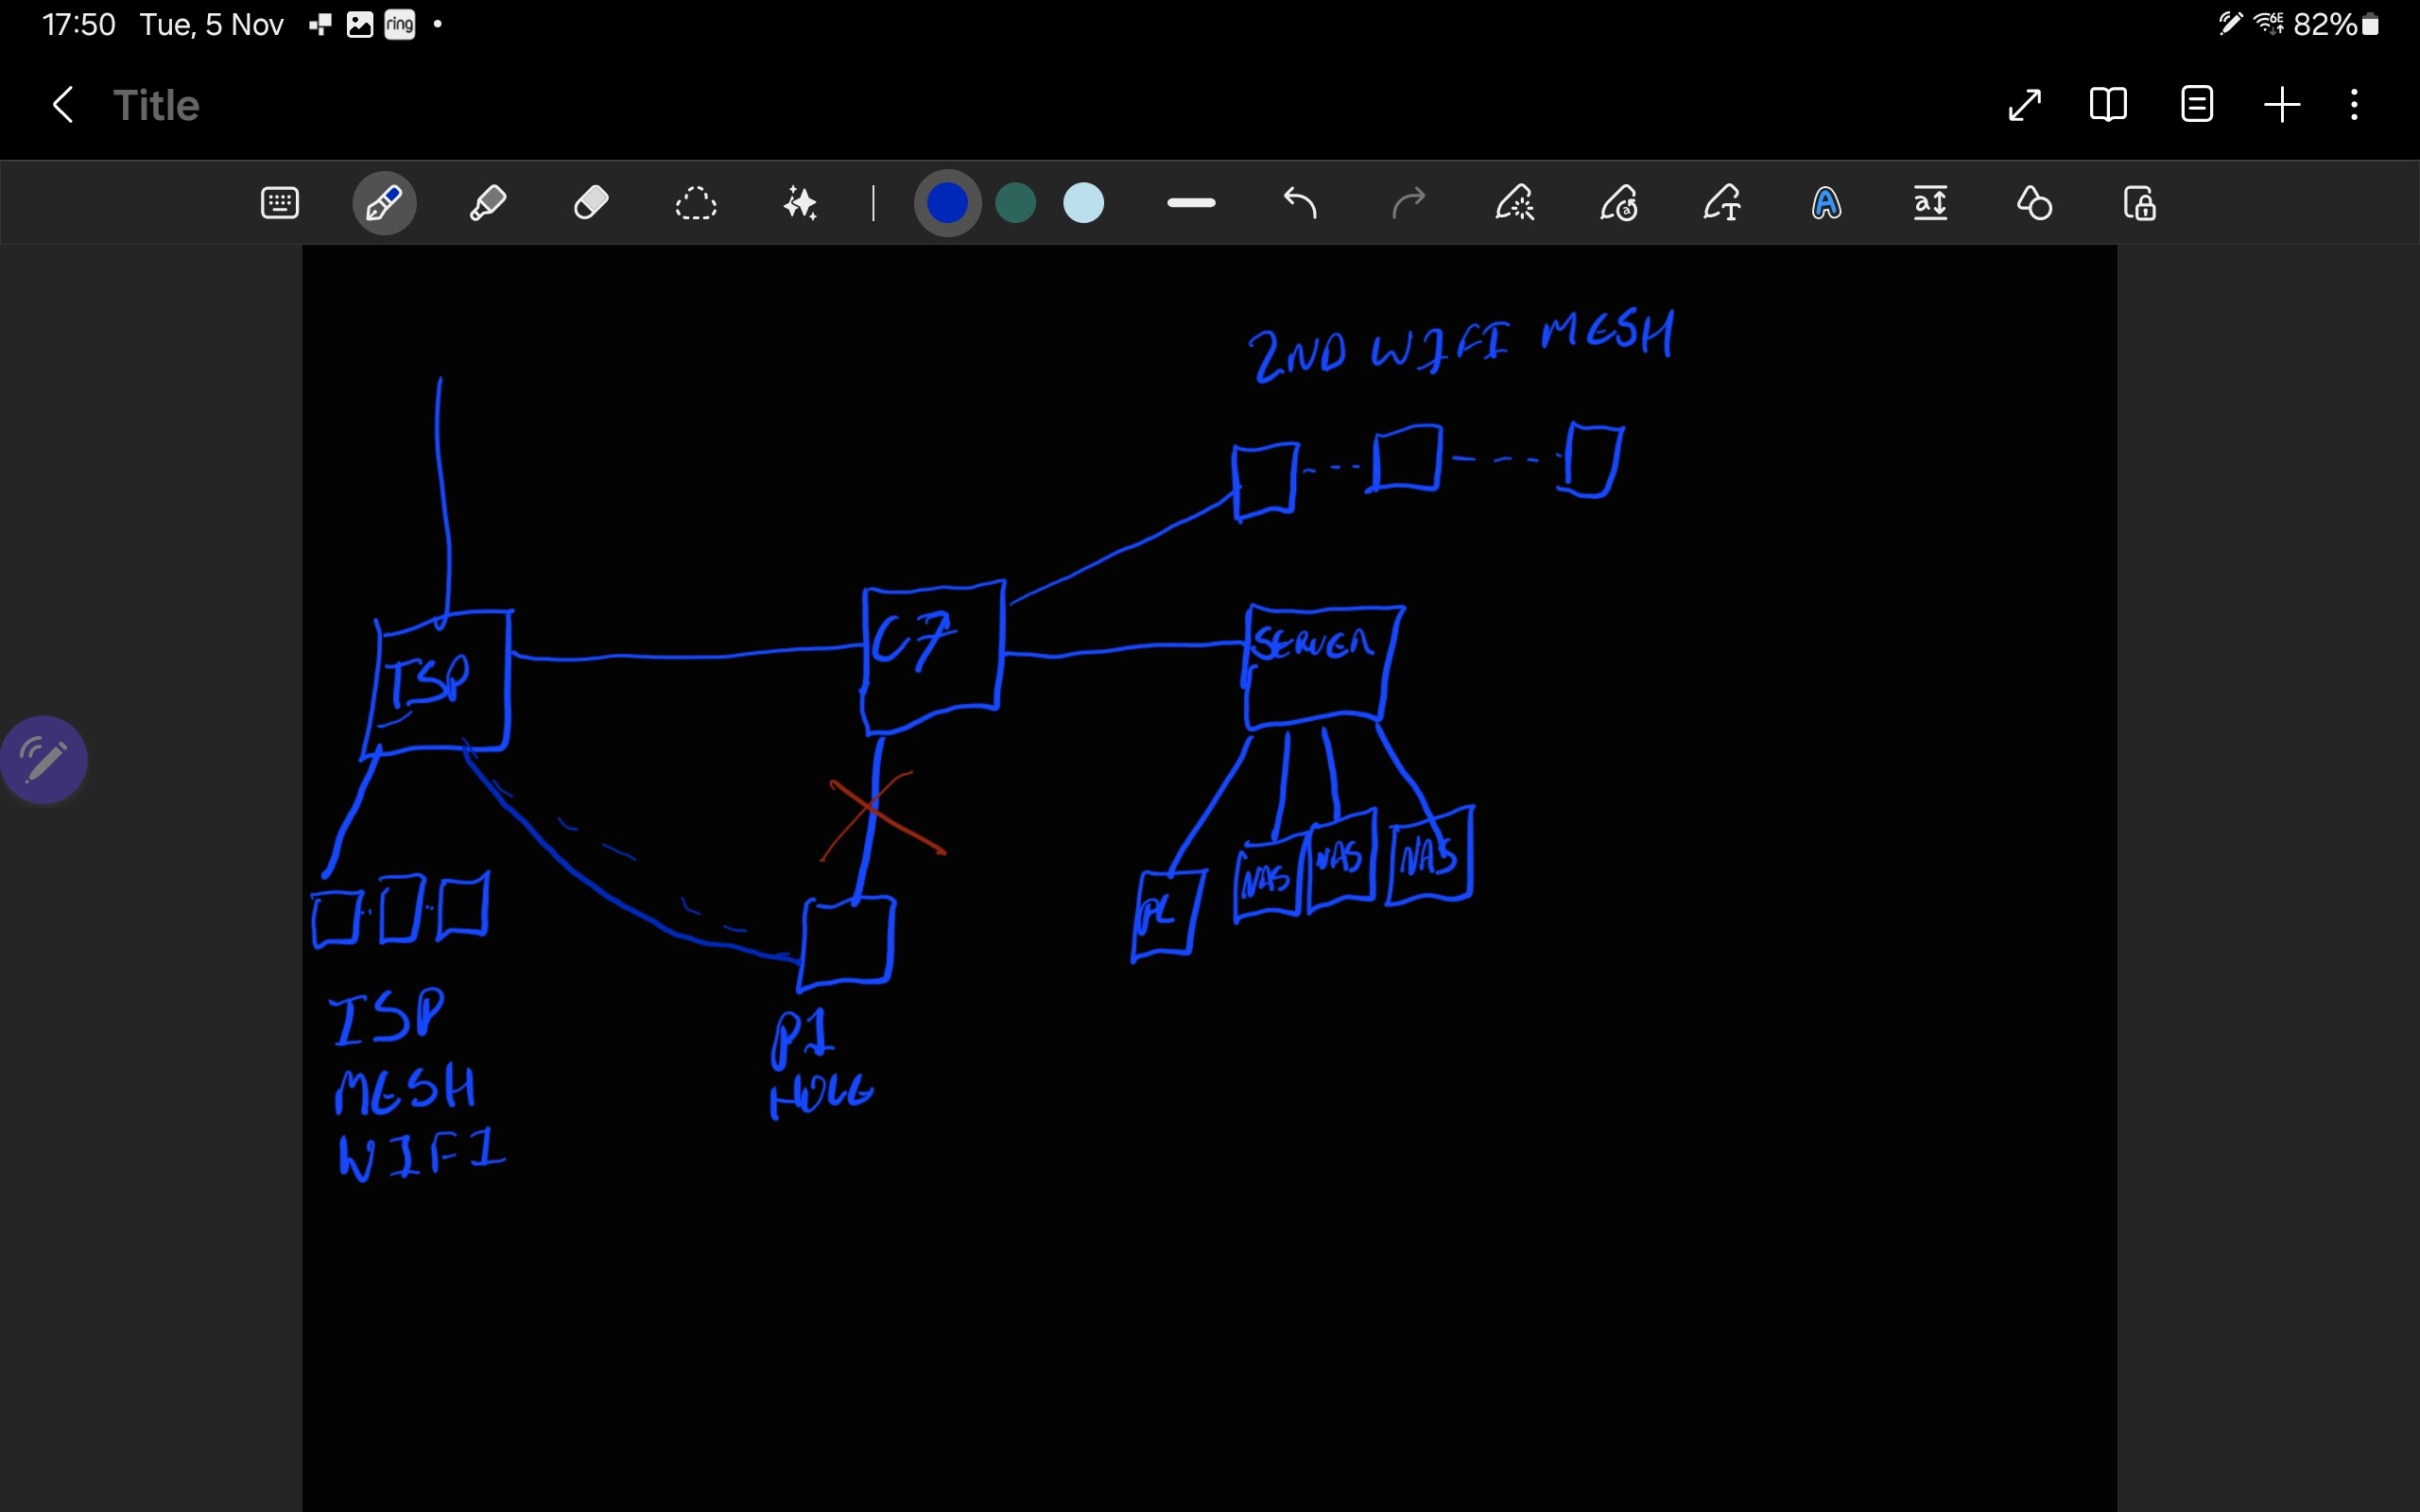
Task: Add a new page with plus
Action: (x=2282, y=104)
